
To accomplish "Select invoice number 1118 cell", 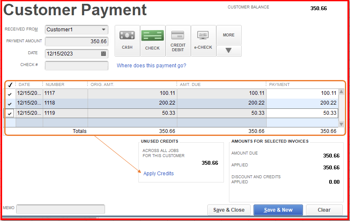I will click(66, 103).
